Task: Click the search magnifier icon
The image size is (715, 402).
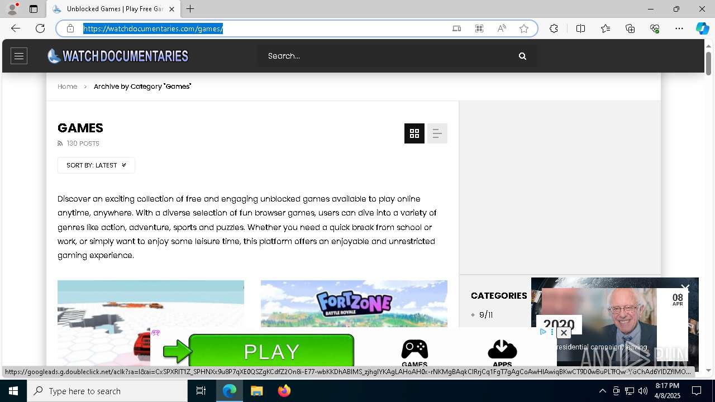Action: (522, 56)
